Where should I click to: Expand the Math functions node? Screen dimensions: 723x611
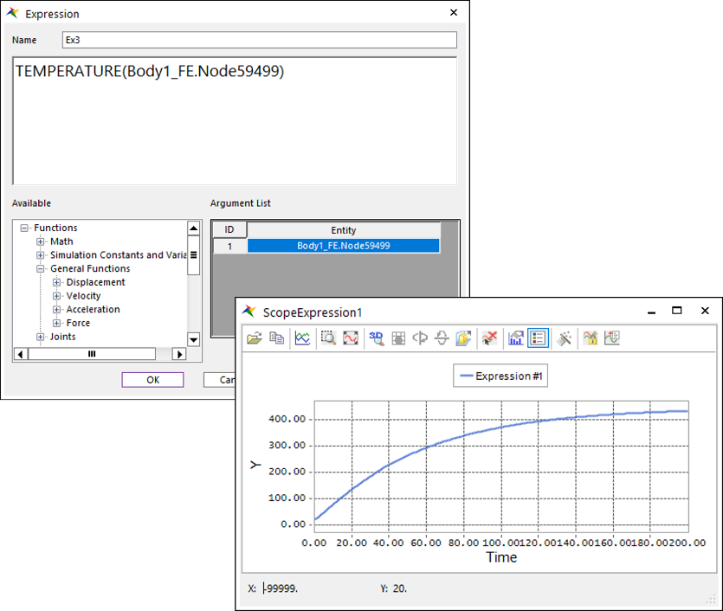(41, 241)
